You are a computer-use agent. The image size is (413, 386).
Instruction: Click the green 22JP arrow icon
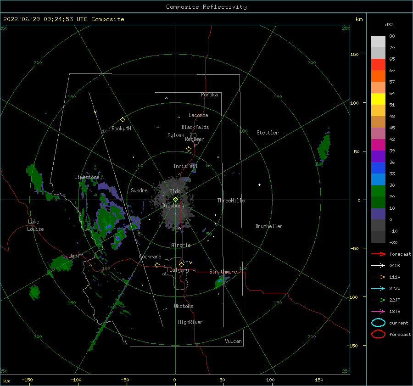pyautogui.click(x=378, y=300)
